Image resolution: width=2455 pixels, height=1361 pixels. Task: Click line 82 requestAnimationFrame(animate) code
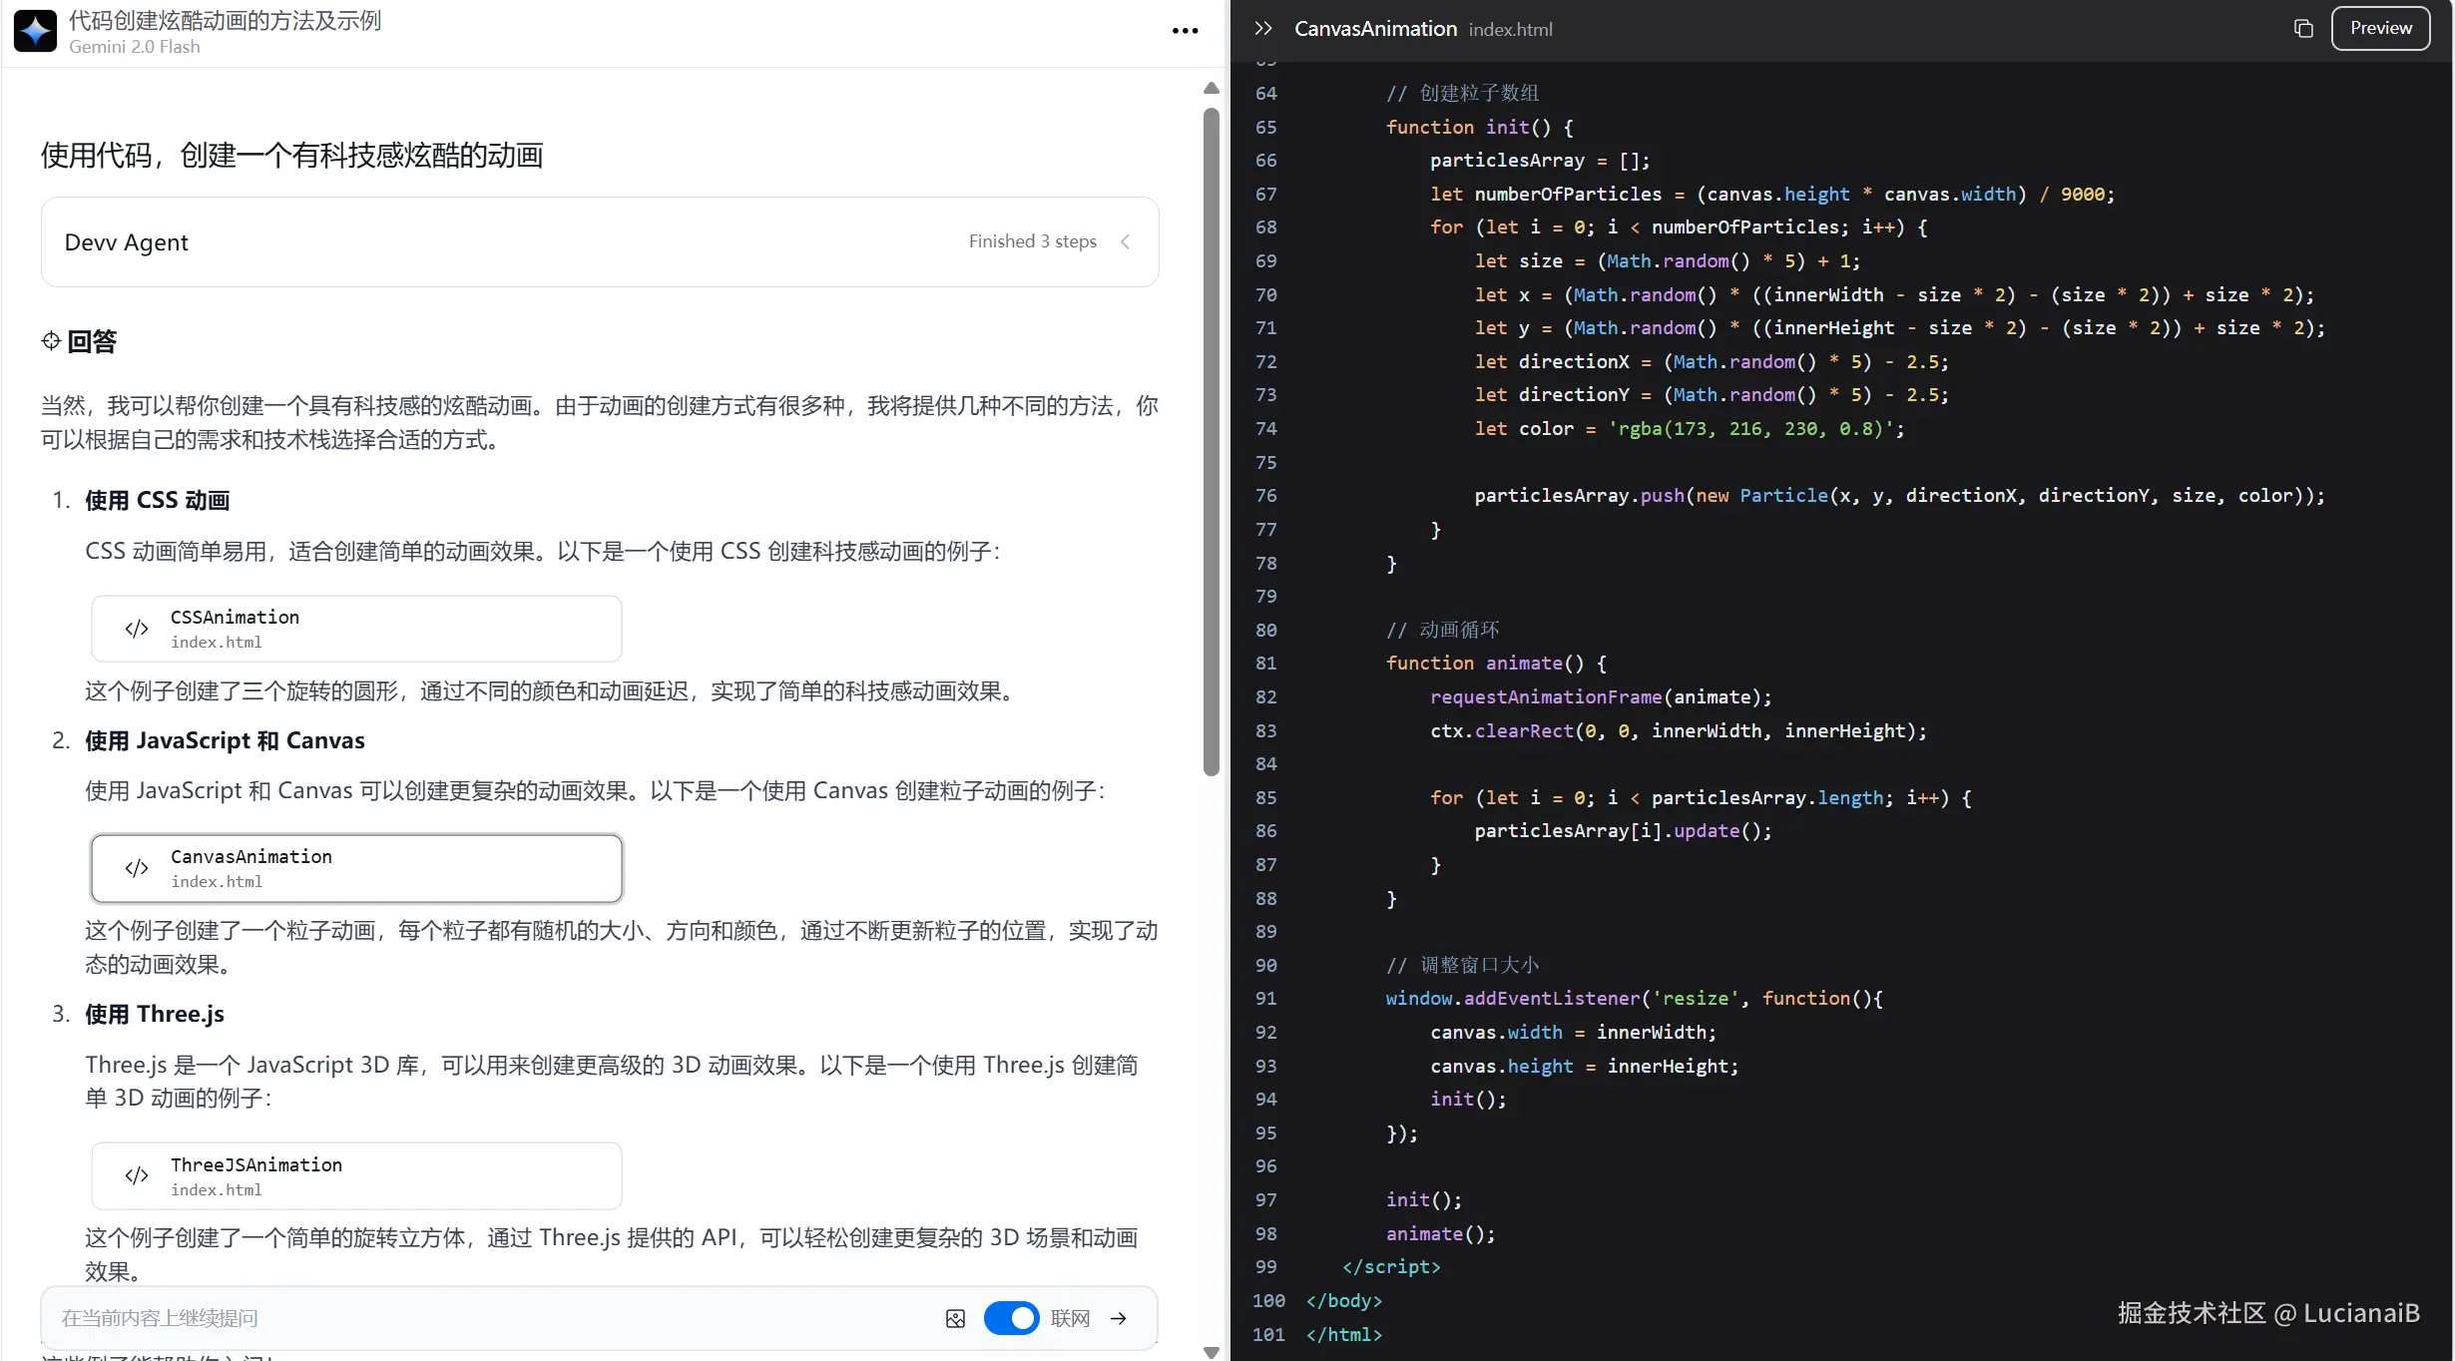tap(1601, 696)
